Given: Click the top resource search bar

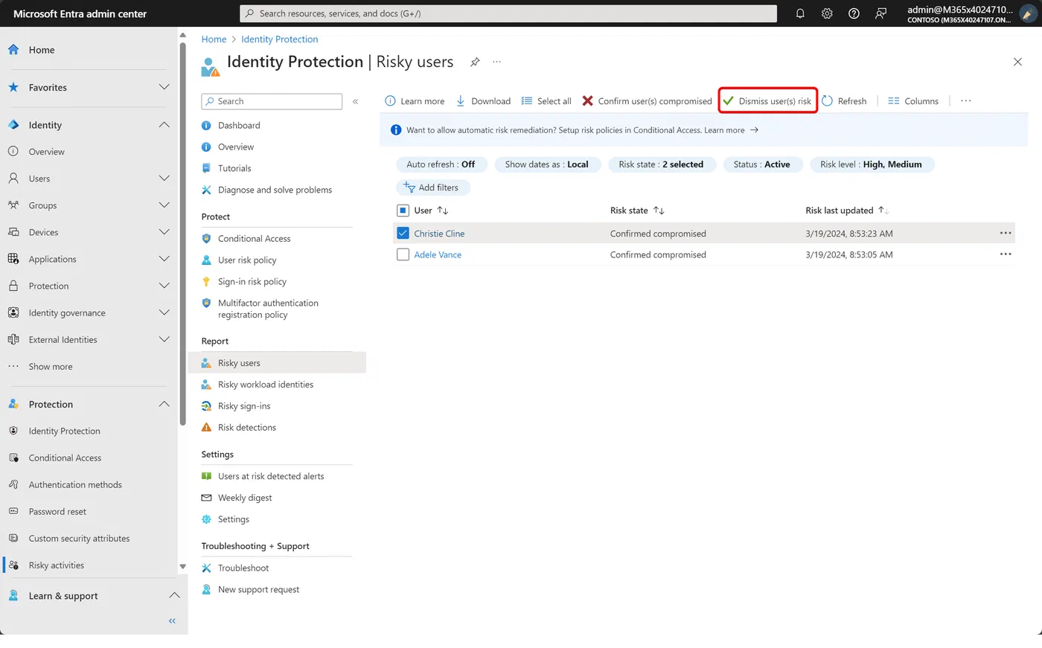Looking at the screenshot, I should (508, 13).
